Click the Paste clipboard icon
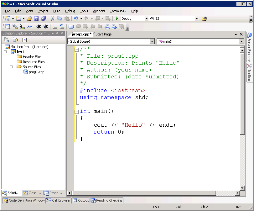This screenshot has height=211, width=254. (67, 18)
